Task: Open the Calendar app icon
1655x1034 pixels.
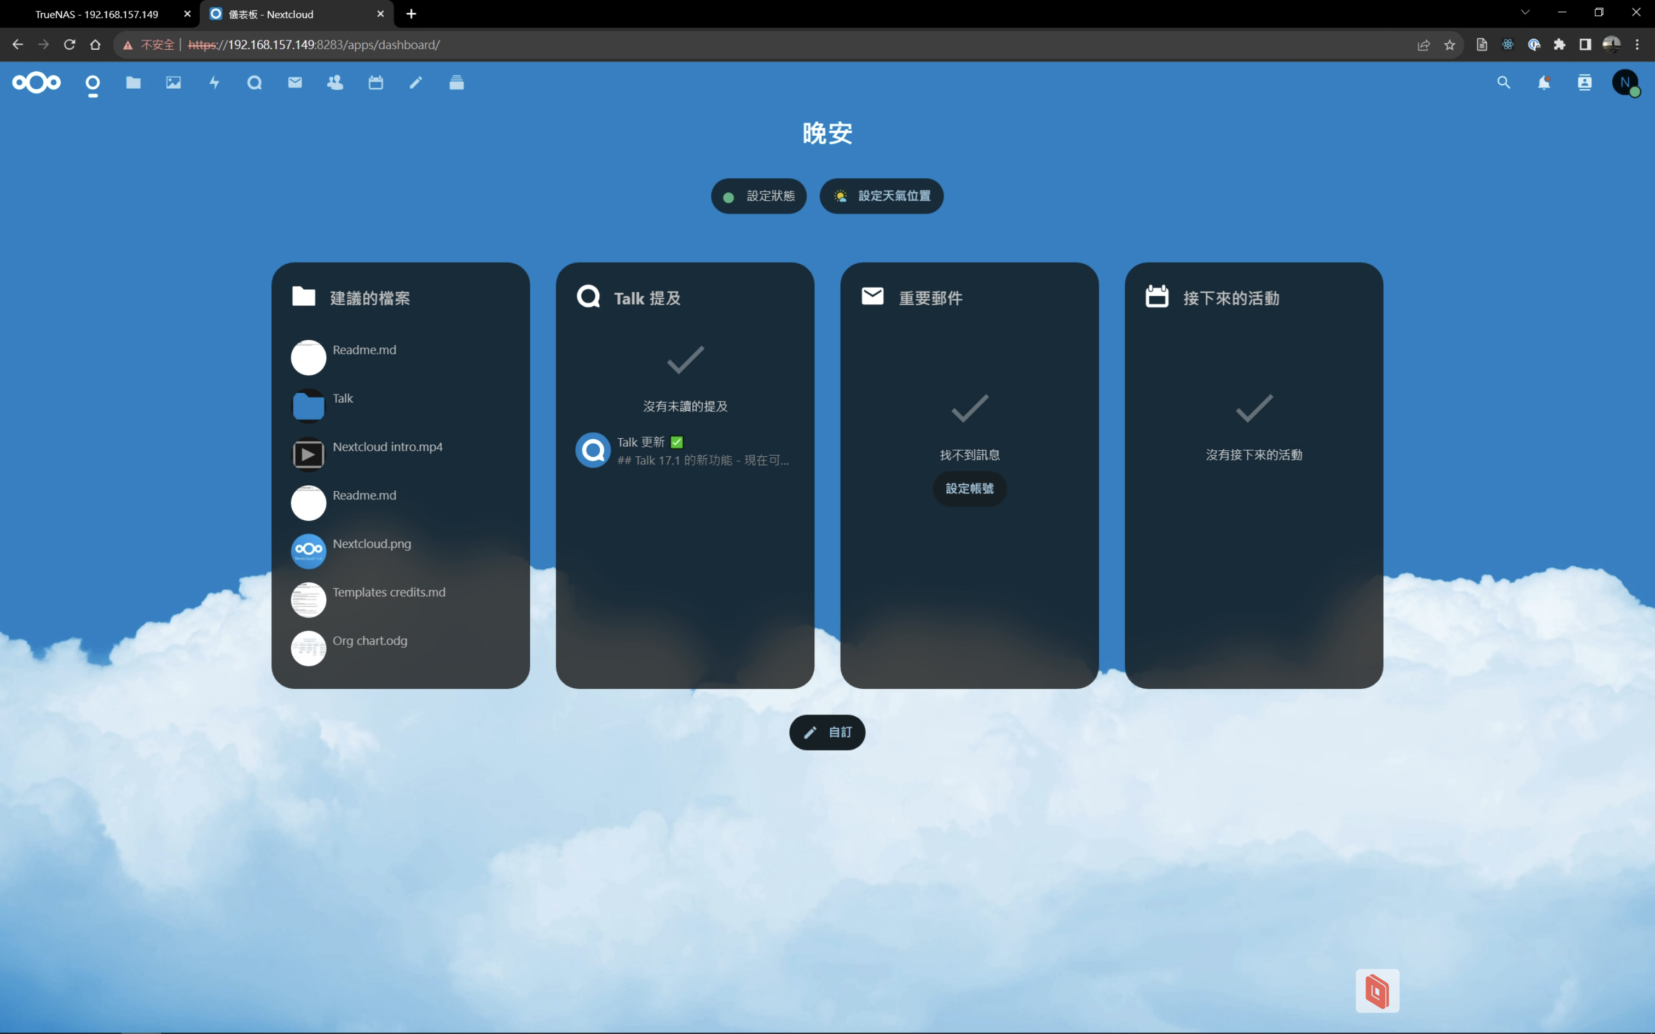Action: click(375, 83)
